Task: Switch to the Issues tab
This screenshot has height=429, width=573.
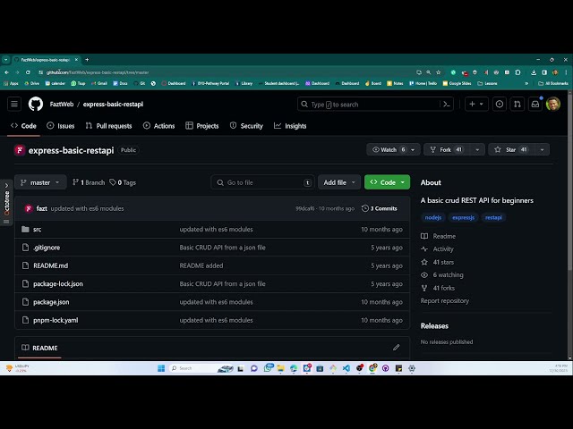Action: [61, 126]
